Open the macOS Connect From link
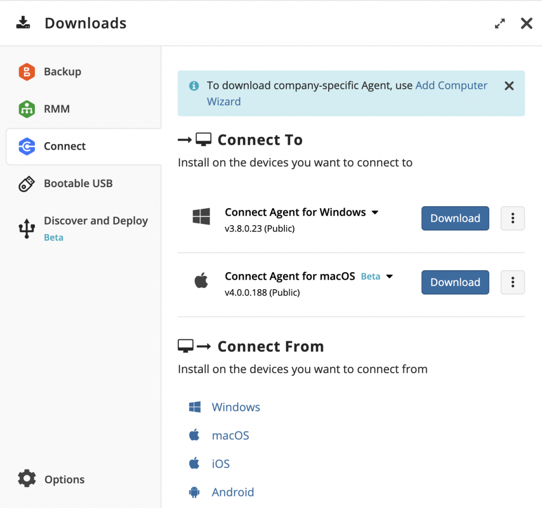 click(x=230, y=436)
